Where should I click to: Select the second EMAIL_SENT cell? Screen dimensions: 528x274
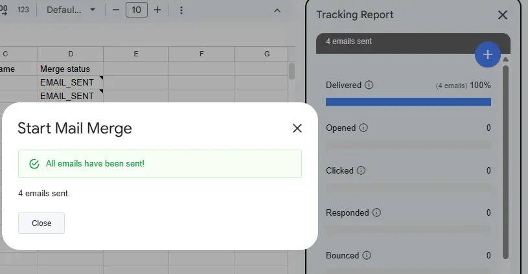point(71,96)
